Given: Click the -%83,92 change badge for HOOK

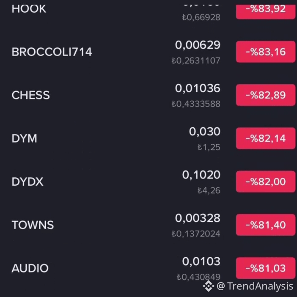Looking at the screenshot, I should click(x=266, y=11).
